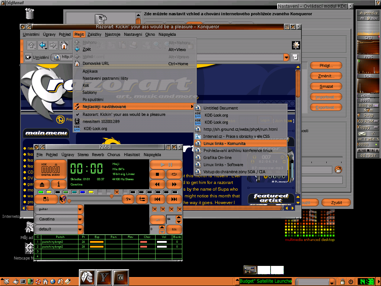Click the KDE midi digital audio logo button
The image size is (381, 286).
51,169
